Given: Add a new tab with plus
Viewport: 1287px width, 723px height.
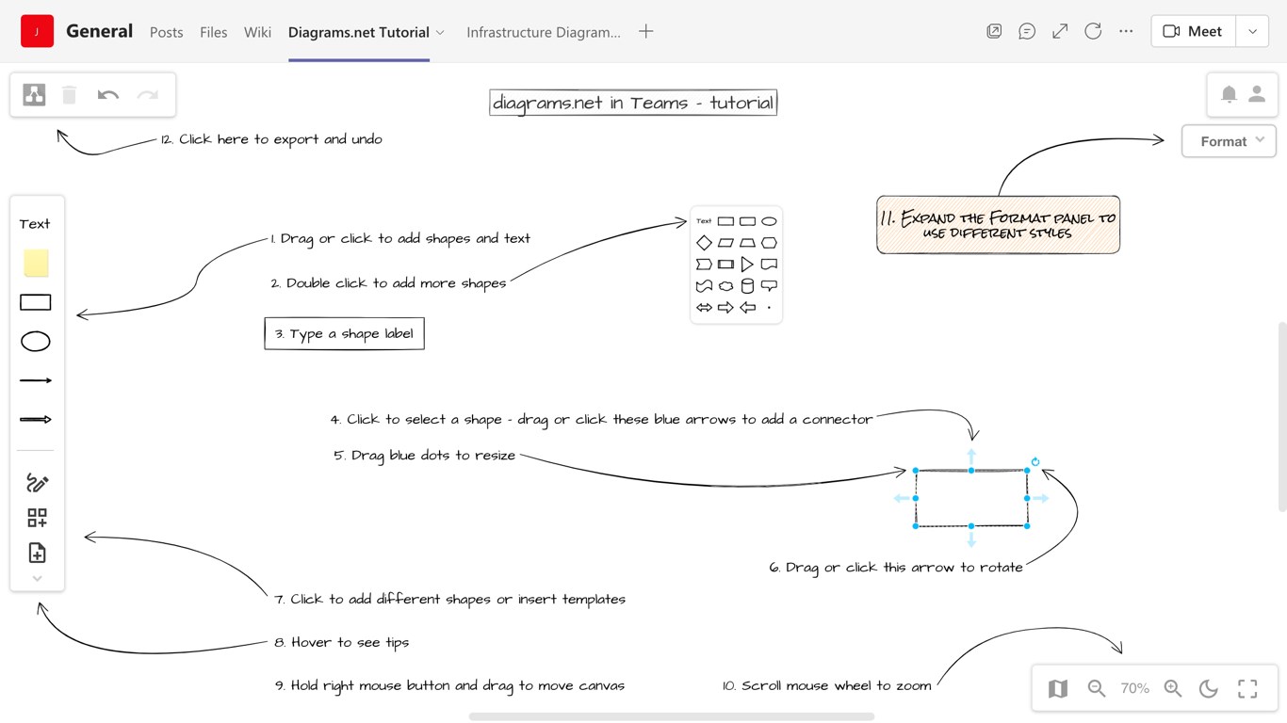Looking at the screenshot, I should (x=645, y=31).
